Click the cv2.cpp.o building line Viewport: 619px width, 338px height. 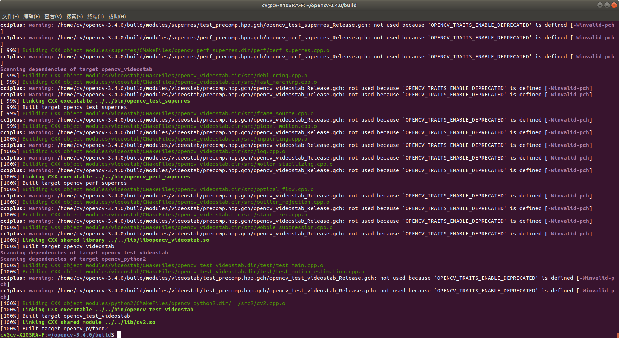click(x=143, y=303)
